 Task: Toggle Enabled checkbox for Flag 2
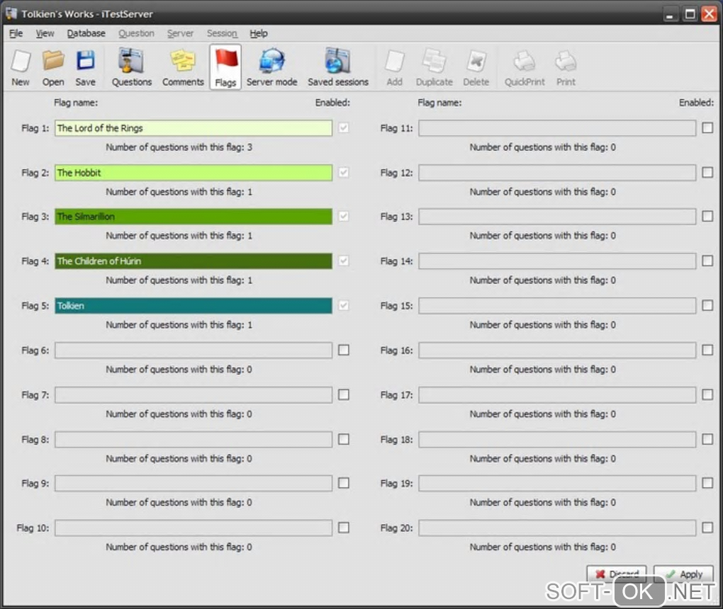pyautogui.click(x=344, y=172)
